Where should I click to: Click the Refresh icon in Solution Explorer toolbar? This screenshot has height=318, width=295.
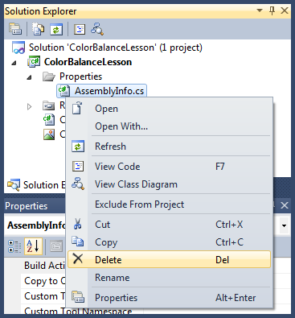(56, 29)
